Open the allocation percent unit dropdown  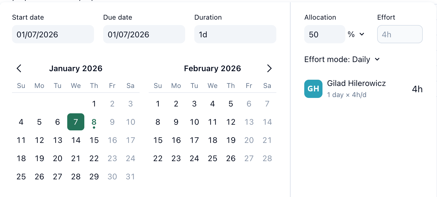pyautogui.click(x=356, y=34)
